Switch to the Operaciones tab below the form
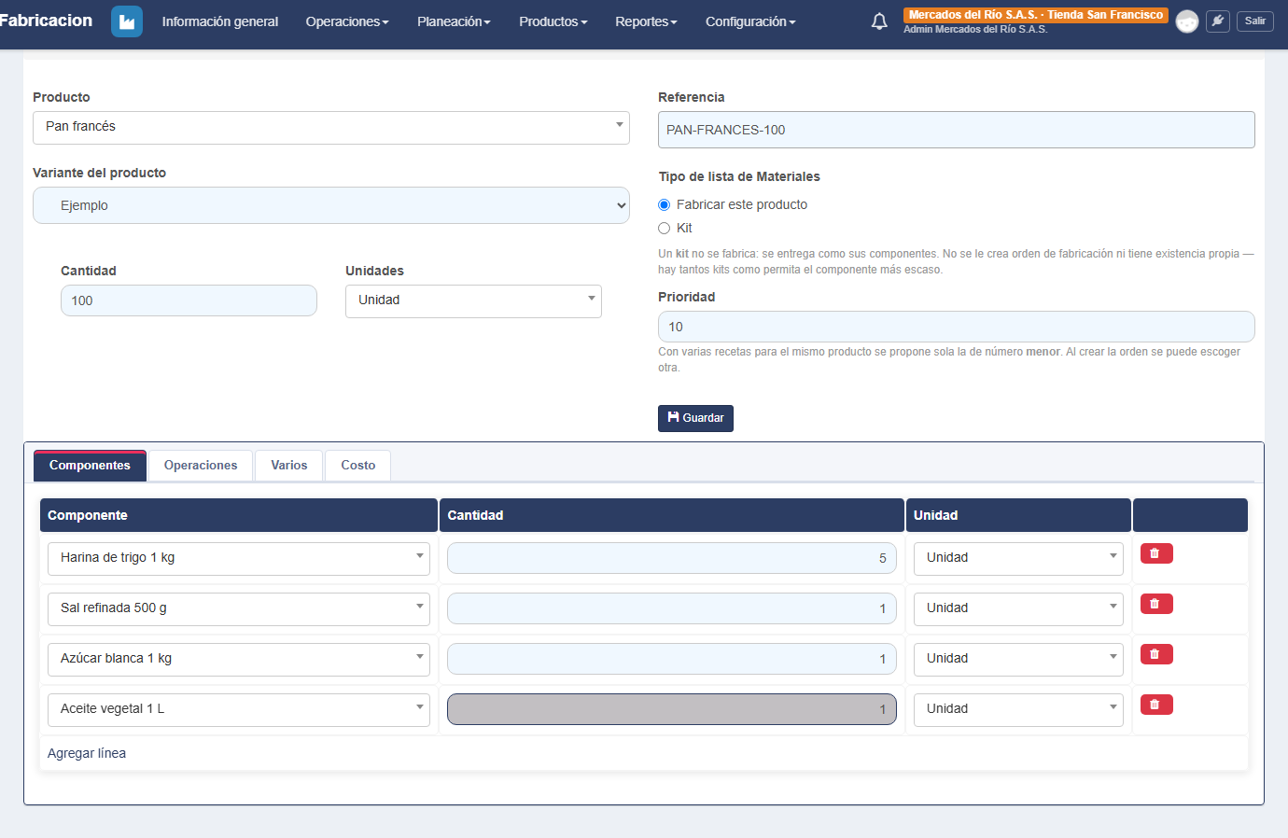Image resolution: width=1288 pixels, height=838 pixels. [x=201, y=466]
